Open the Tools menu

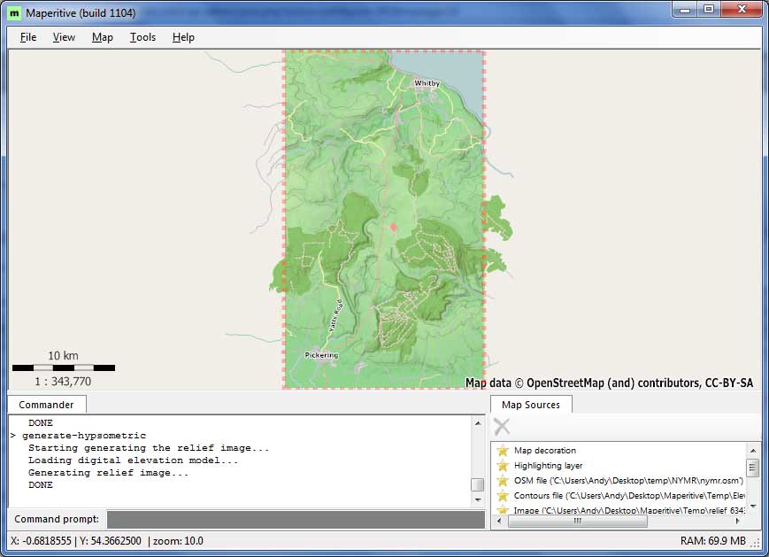point(142,37)
